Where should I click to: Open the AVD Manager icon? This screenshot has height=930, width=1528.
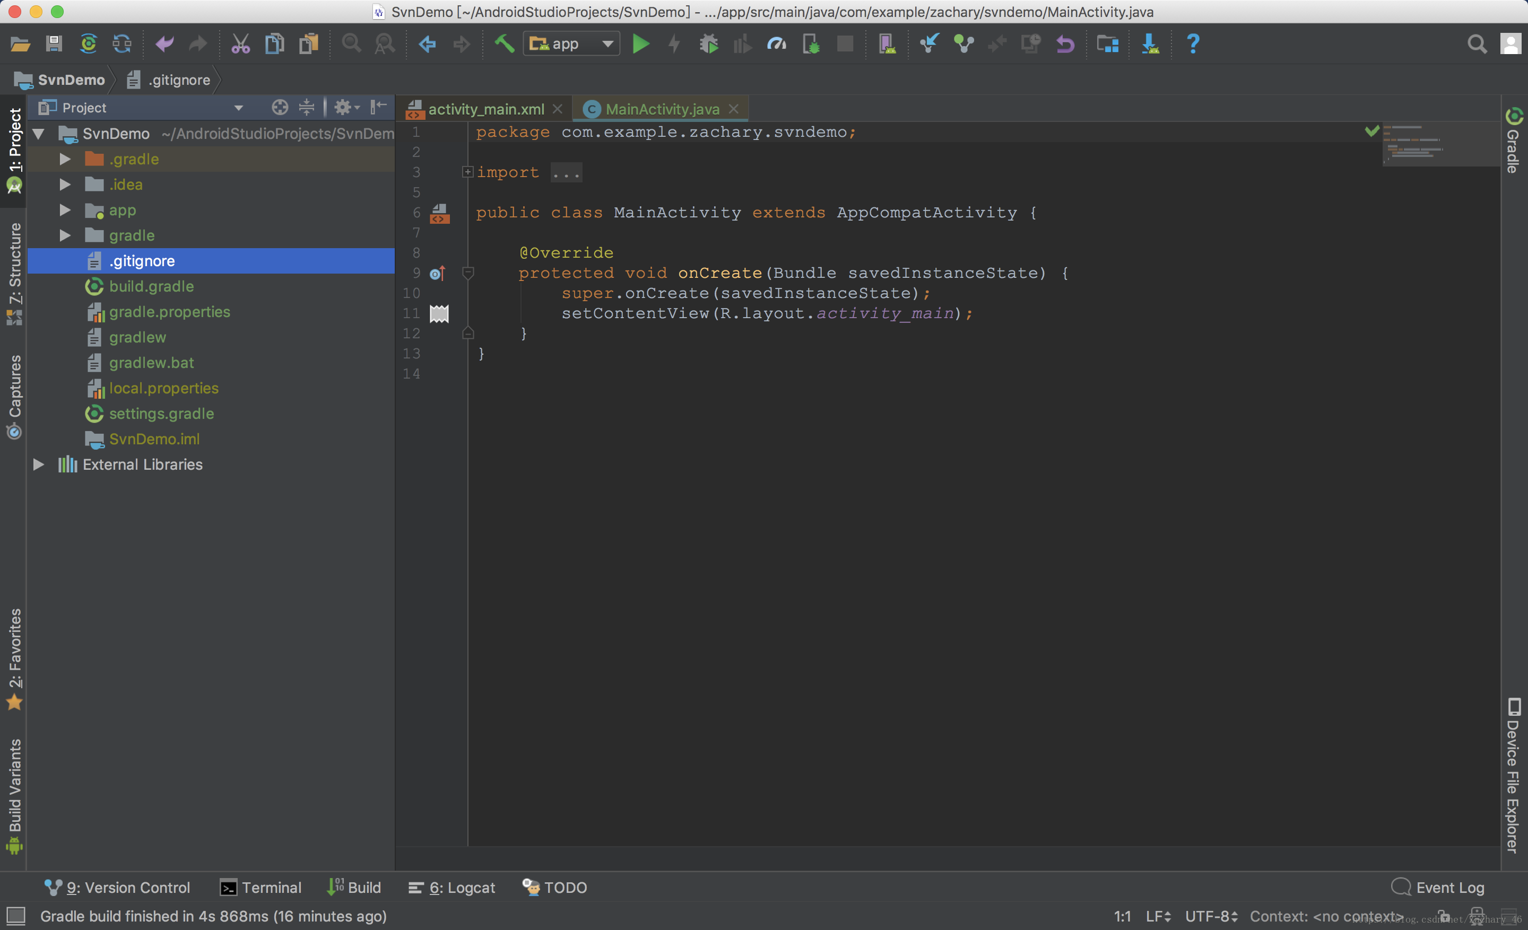[x=887, y=44]
